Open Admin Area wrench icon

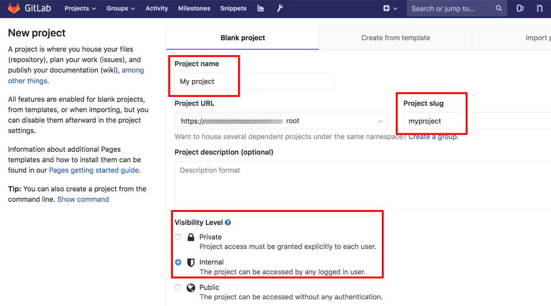[x=280, y=8]
